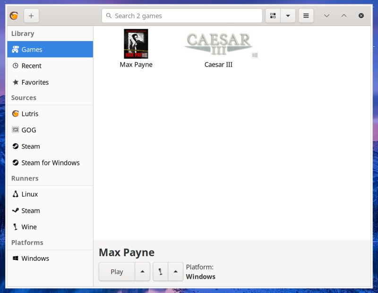Show only Favorites games
The width and height of the screenshot is (378, 293).
34,82
